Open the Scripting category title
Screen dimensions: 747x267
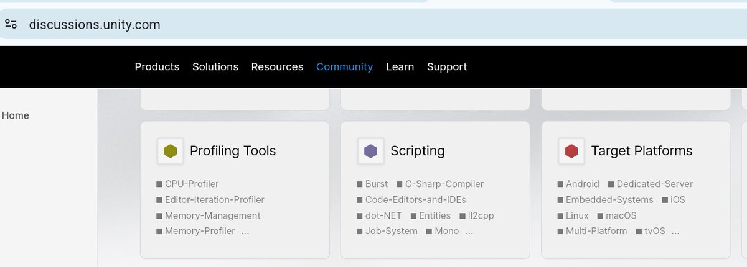point(418,151)
